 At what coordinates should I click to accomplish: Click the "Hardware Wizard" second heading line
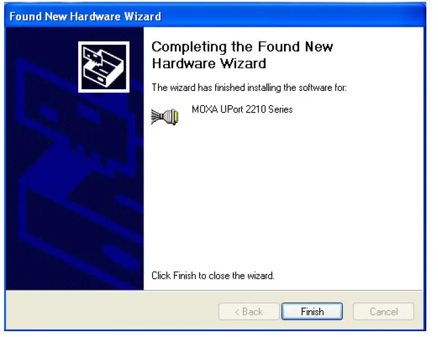point(209,64)
